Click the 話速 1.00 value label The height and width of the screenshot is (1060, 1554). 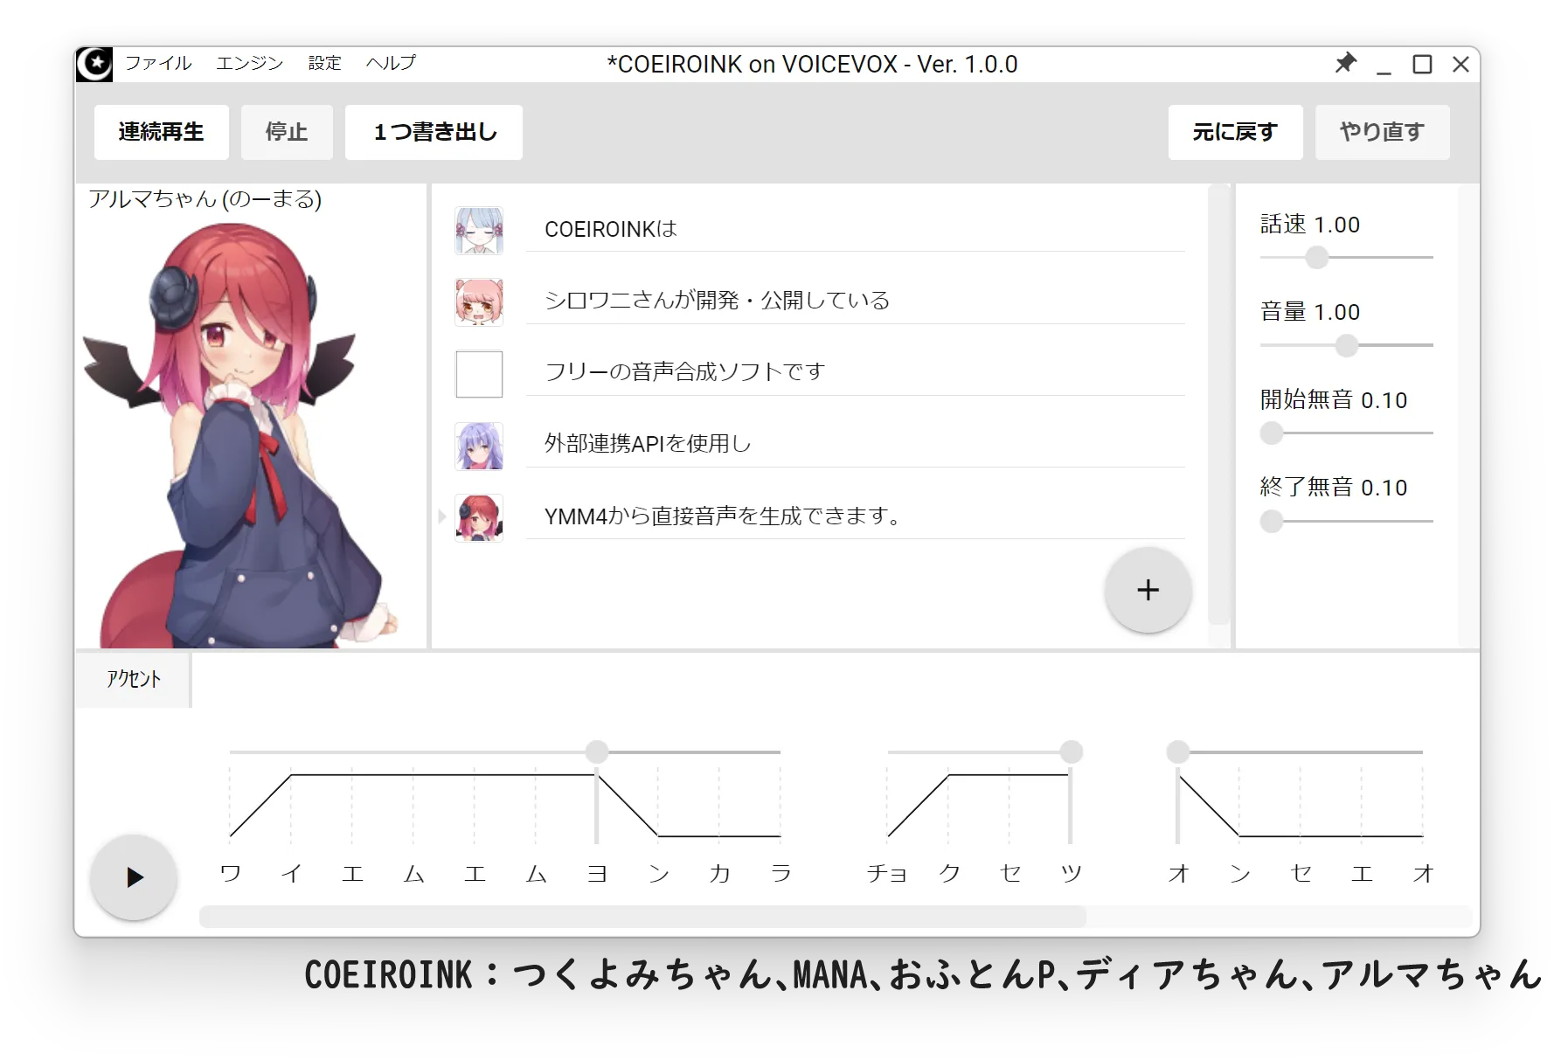(x=1310, y=225)
